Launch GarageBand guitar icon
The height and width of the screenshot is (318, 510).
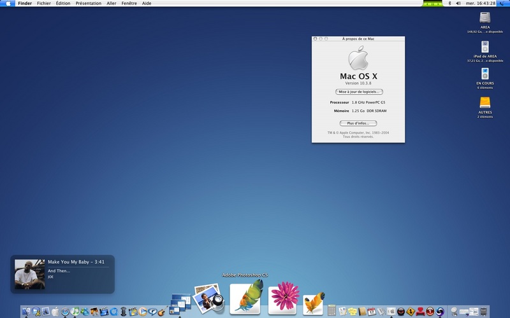click(x=162, y=312)
